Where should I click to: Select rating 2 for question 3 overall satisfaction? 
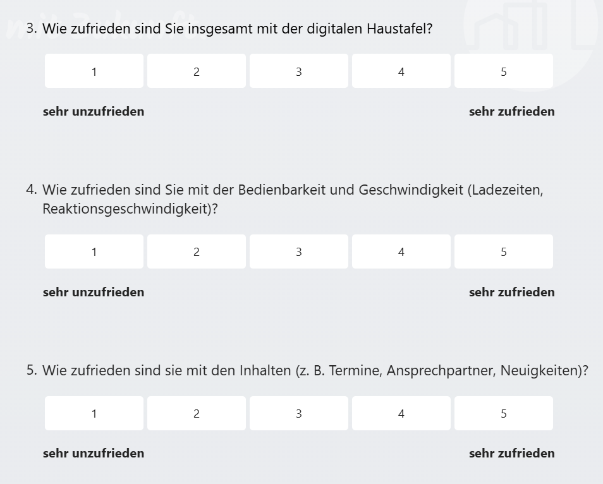tap(197, 71)
